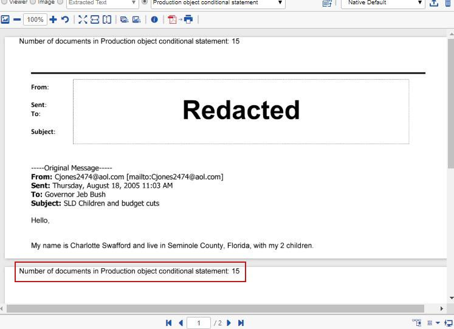Click the related items tree icon at bottom right
The width and height of the screenshot is (454, 329).
(417, 323)
